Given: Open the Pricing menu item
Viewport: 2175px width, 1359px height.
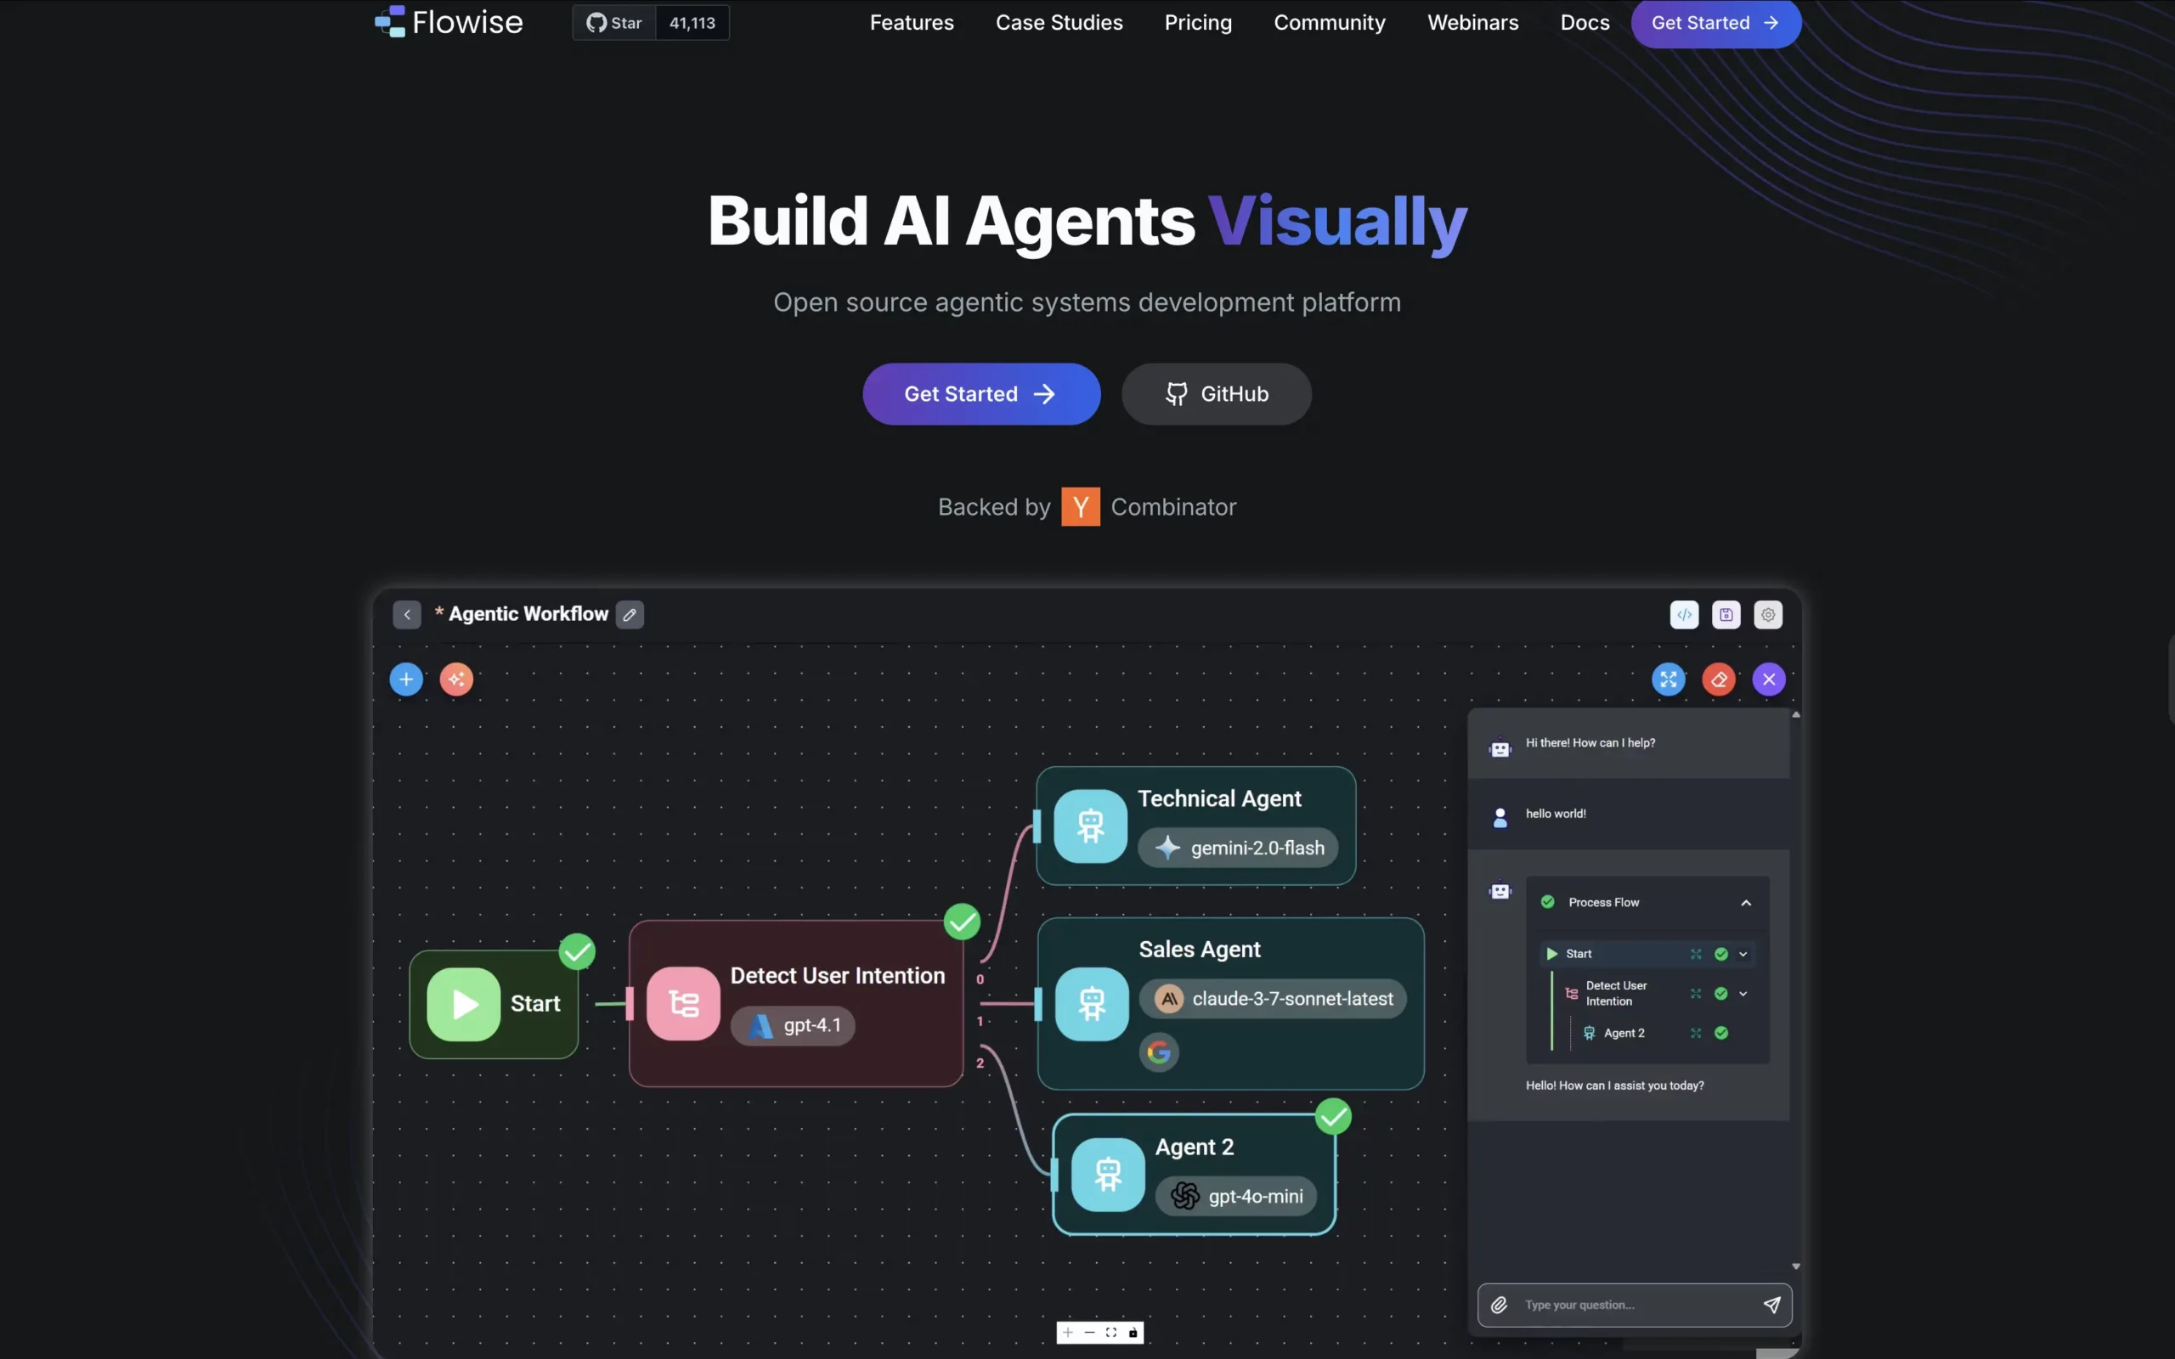Looking at the screenshot, I should point(1198,22).
